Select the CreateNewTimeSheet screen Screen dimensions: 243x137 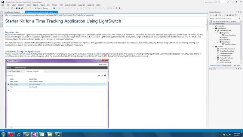click(x=227, y=51)
